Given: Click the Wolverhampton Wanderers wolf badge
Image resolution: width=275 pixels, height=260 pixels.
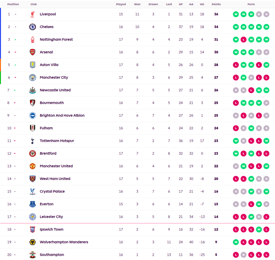Looking at the screenshot, I should 32,242.
